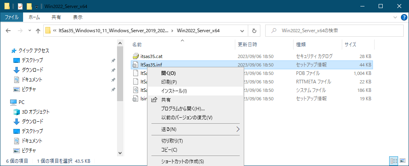Screen dimensions: 409x166
Task: Click Win2022_Server_x64 breadcrumb segment
Action: click(x=198, y=31)
